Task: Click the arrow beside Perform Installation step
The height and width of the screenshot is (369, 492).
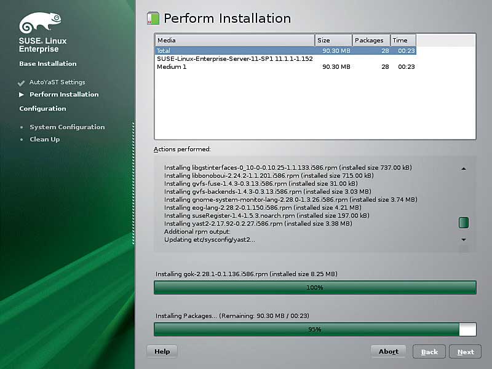Action: coord(22,95)
